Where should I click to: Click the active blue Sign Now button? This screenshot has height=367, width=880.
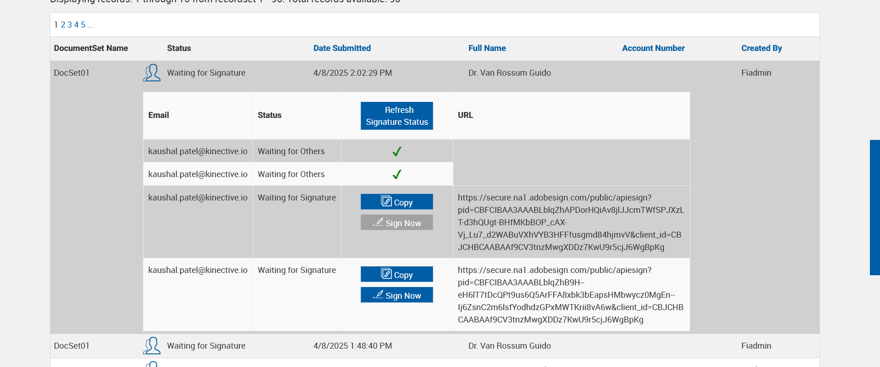pos(396,295)
